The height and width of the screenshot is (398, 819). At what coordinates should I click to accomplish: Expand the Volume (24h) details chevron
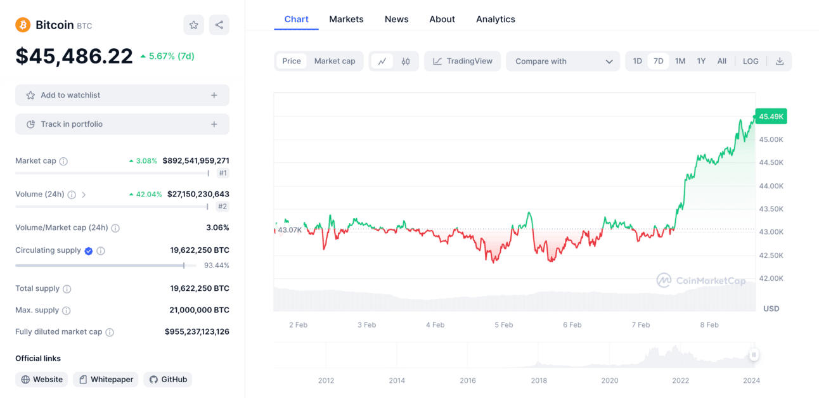tap(84, 195)
